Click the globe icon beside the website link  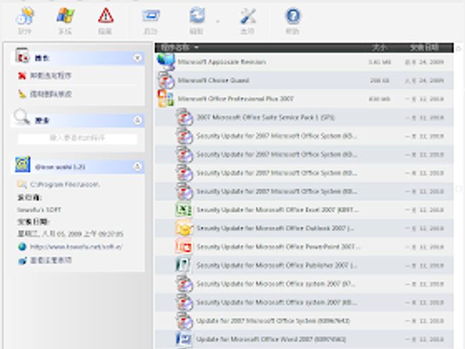point(22,247)
